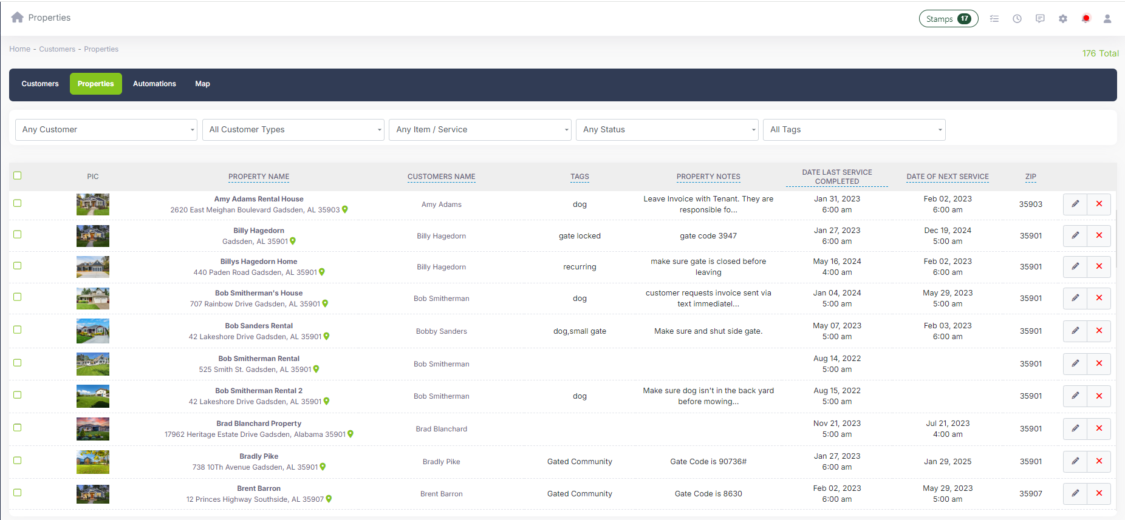
Task: Click map pin next to Bradly Pike address
Action: (x=323, y=467)
